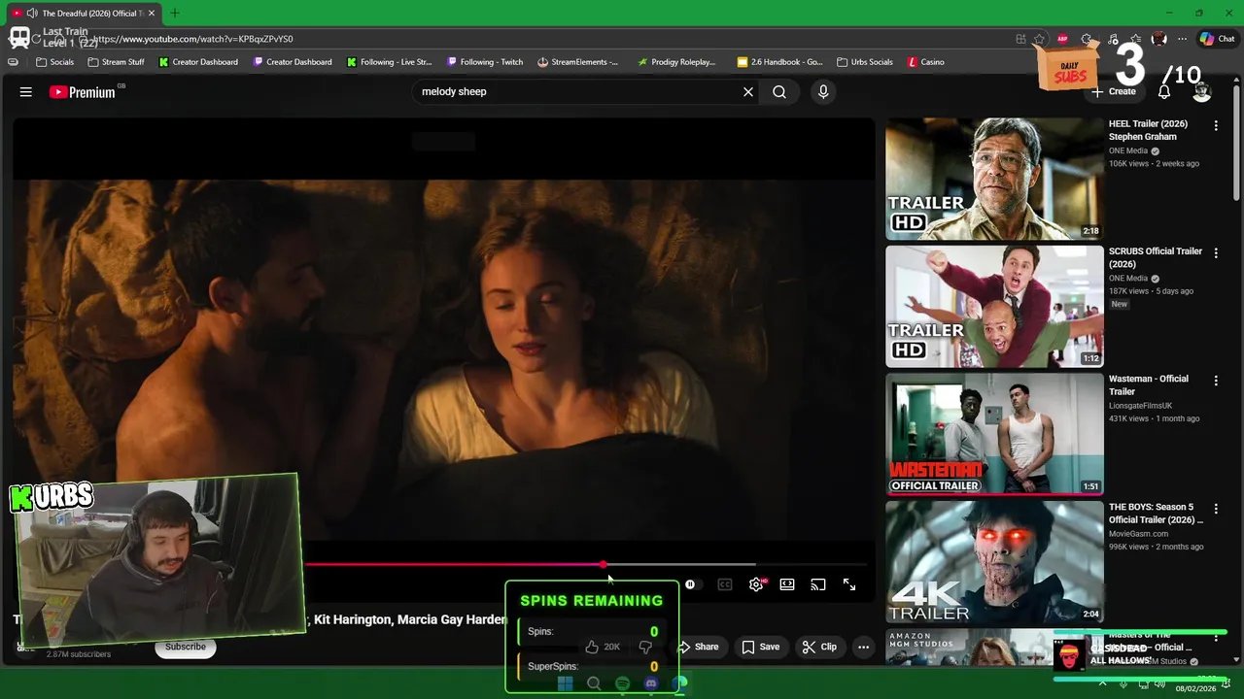Screen dimensions: 1244x699
Task: Open more actions ellipsis below the video
Action: click(863, 647)
